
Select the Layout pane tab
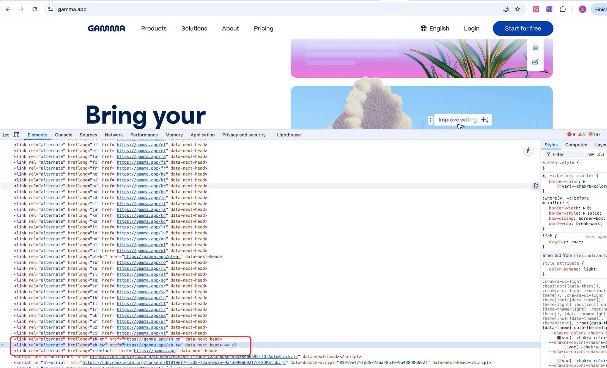tap(601, 145)
